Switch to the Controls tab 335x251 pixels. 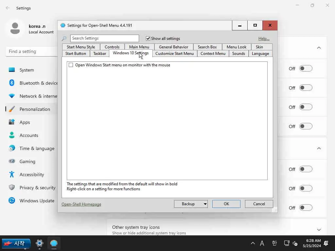point(112,47)
